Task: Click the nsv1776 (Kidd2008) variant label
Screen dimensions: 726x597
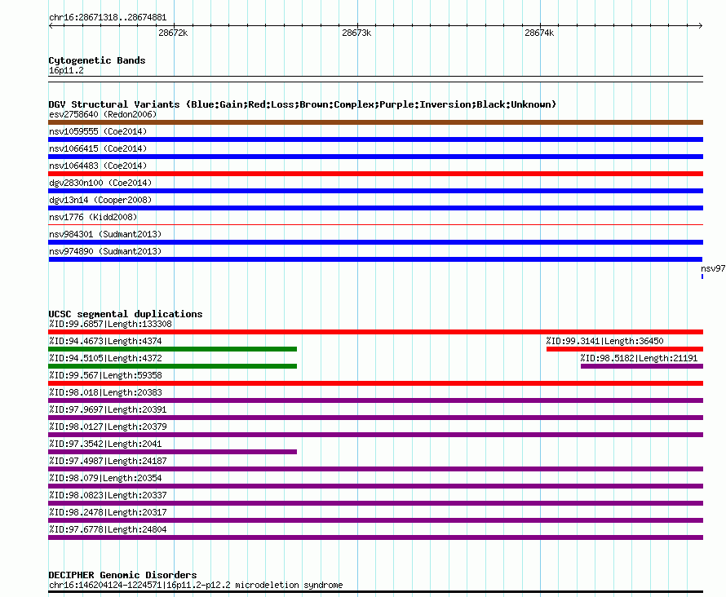Action: point(93,217)
